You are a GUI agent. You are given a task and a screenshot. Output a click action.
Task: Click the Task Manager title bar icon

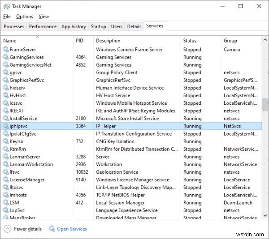[x=7, y=7]
